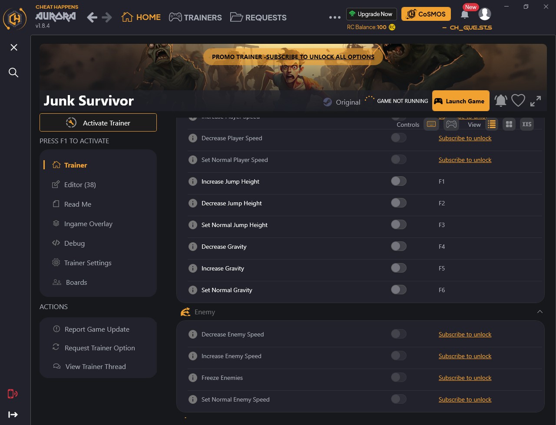Viewport: 556px width, 425px height.
Task: Show info for Decrease Enemy Speed
Action: pos(193,334)
